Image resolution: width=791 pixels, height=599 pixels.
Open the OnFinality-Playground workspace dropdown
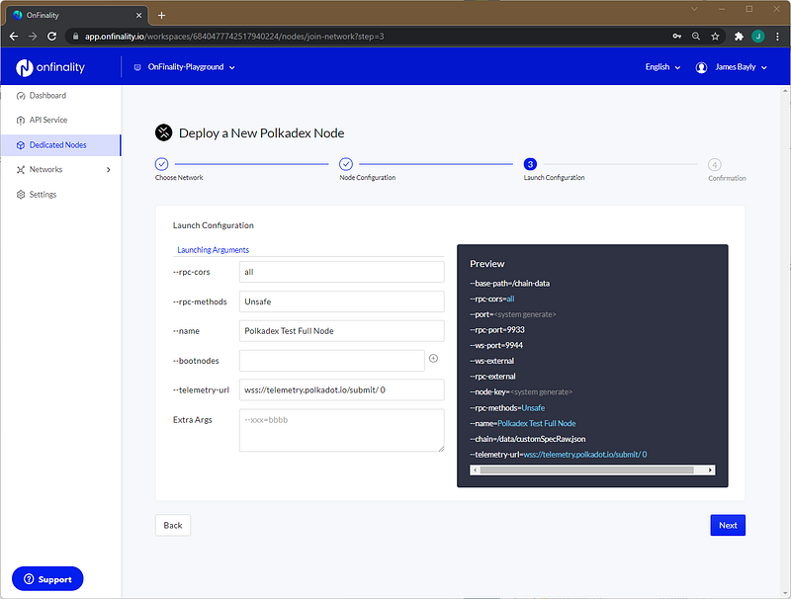185,67
